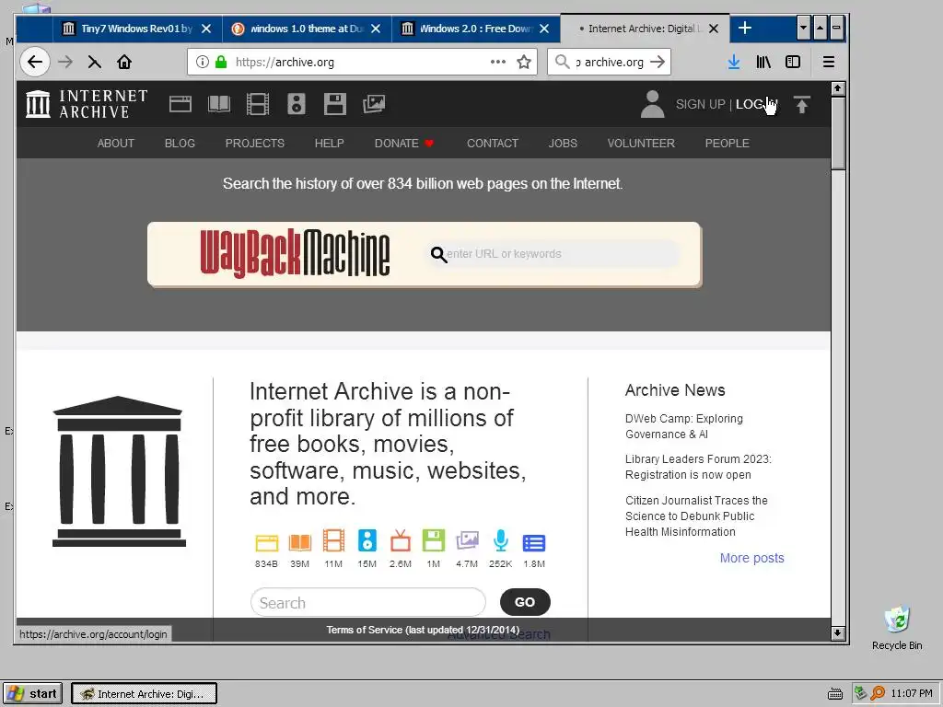
Task: Switch to Windows 2.0 Free Download tab
Action: tap(476, 29)
